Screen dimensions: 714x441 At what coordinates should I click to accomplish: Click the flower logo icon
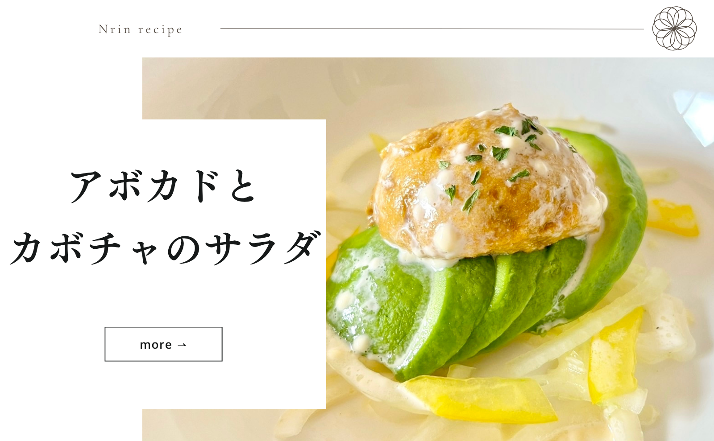[x=674, y=28]
